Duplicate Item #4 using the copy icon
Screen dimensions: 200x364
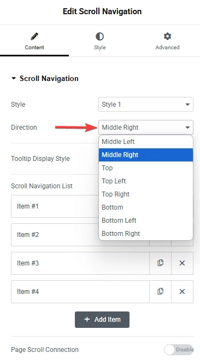tap(160, 292)
